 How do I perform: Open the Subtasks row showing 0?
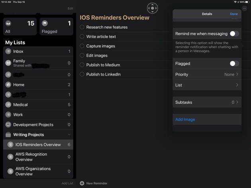(207, 102)
